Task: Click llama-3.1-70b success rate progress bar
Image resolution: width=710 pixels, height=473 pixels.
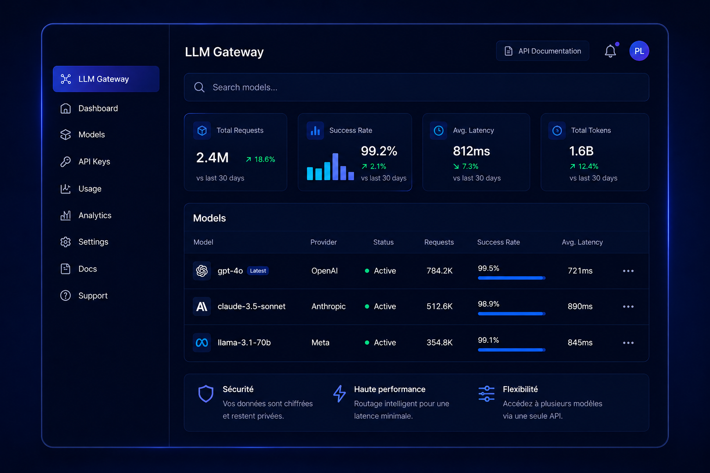Action: pyautogui.click(x=512, y=350)
